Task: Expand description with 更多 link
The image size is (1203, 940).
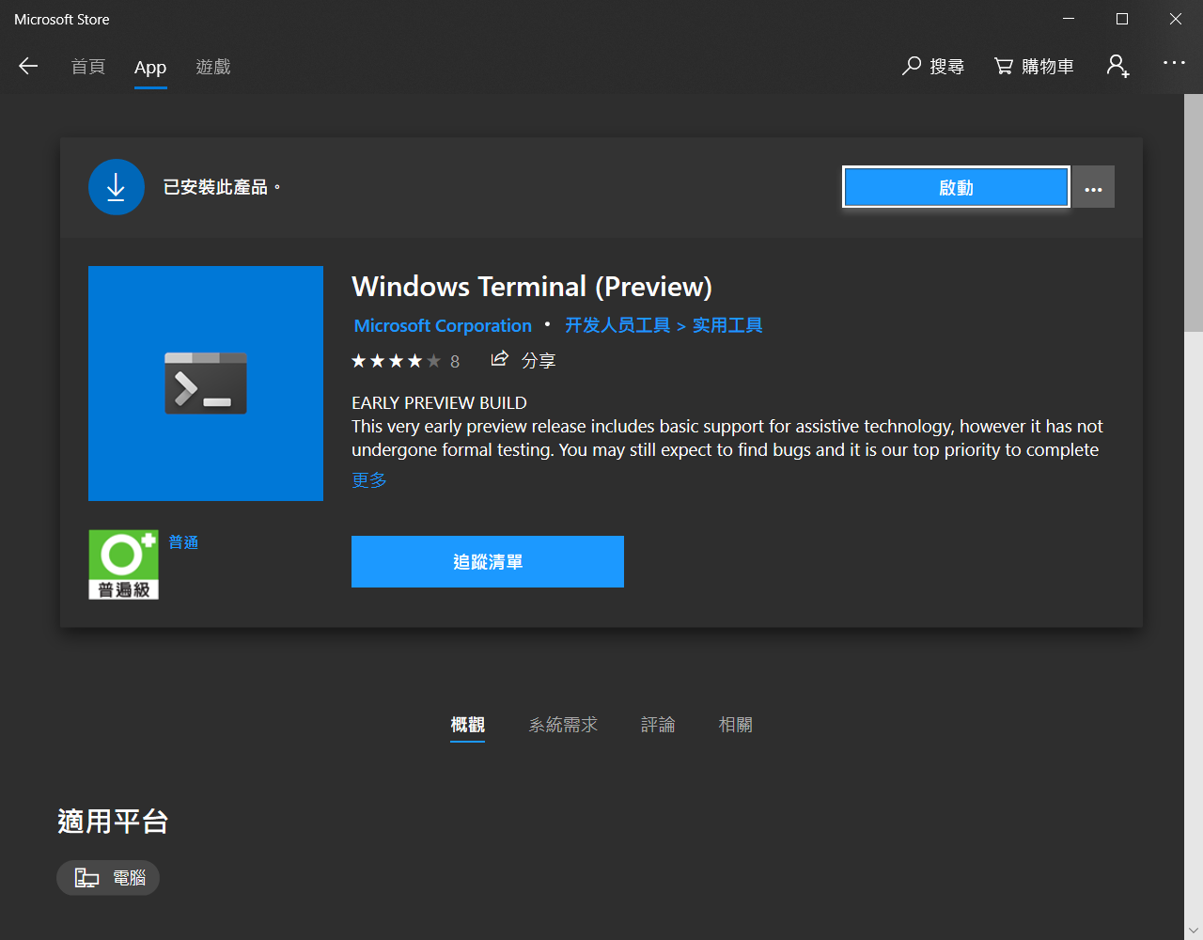Action: [x=369, y=480]
